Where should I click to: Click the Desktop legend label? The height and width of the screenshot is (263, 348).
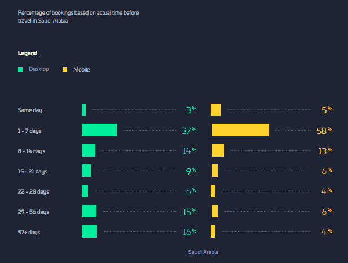(39, 69)
